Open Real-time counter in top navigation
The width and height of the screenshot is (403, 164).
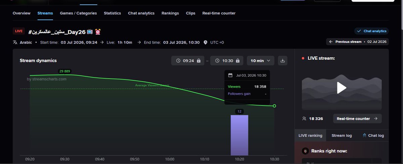(x=219, y=13)
